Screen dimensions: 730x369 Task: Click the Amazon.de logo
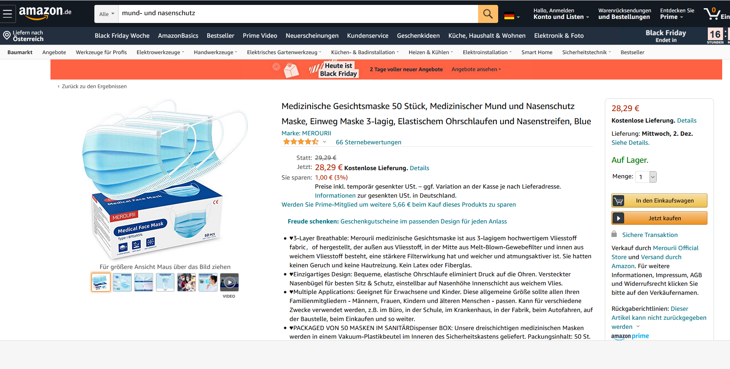[x=45, y=13]
